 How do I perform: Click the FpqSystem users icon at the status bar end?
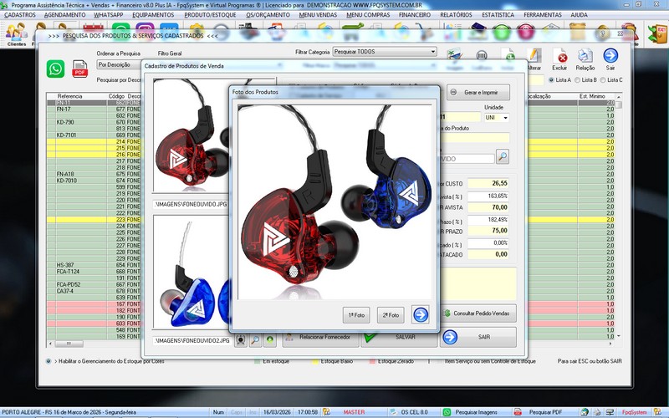tap(657, 412)
